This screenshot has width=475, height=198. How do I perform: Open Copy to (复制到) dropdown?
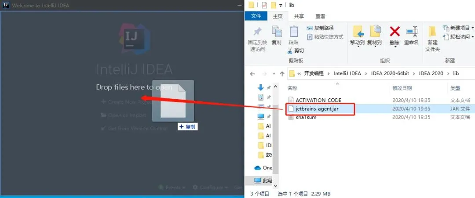(375, 46)
